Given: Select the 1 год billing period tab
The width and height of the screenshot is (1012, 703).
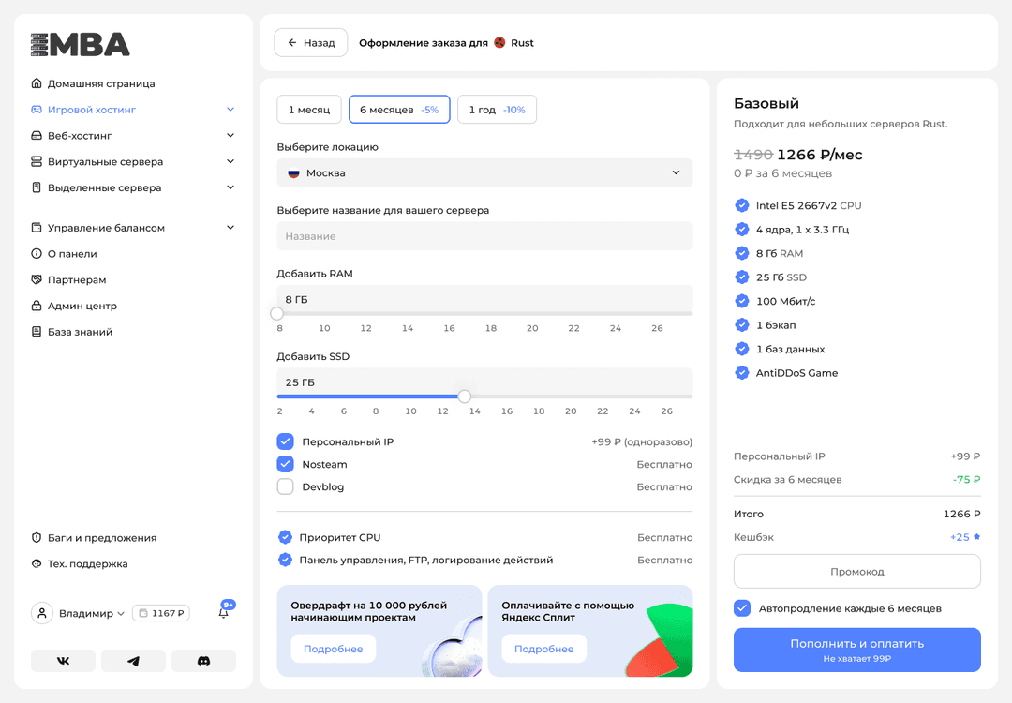Looking at the screenshot, I should pyautogui.click(x=497, y=110).
